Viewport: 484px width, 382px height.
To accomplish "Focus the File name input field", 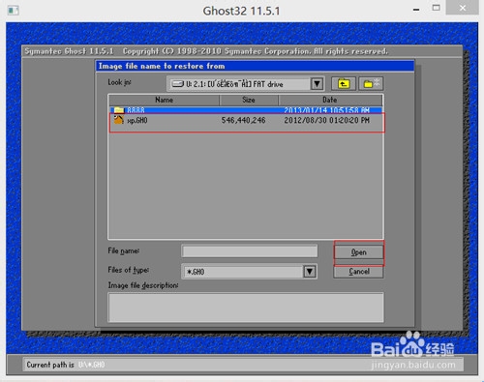I will click(x=250, y=251).
